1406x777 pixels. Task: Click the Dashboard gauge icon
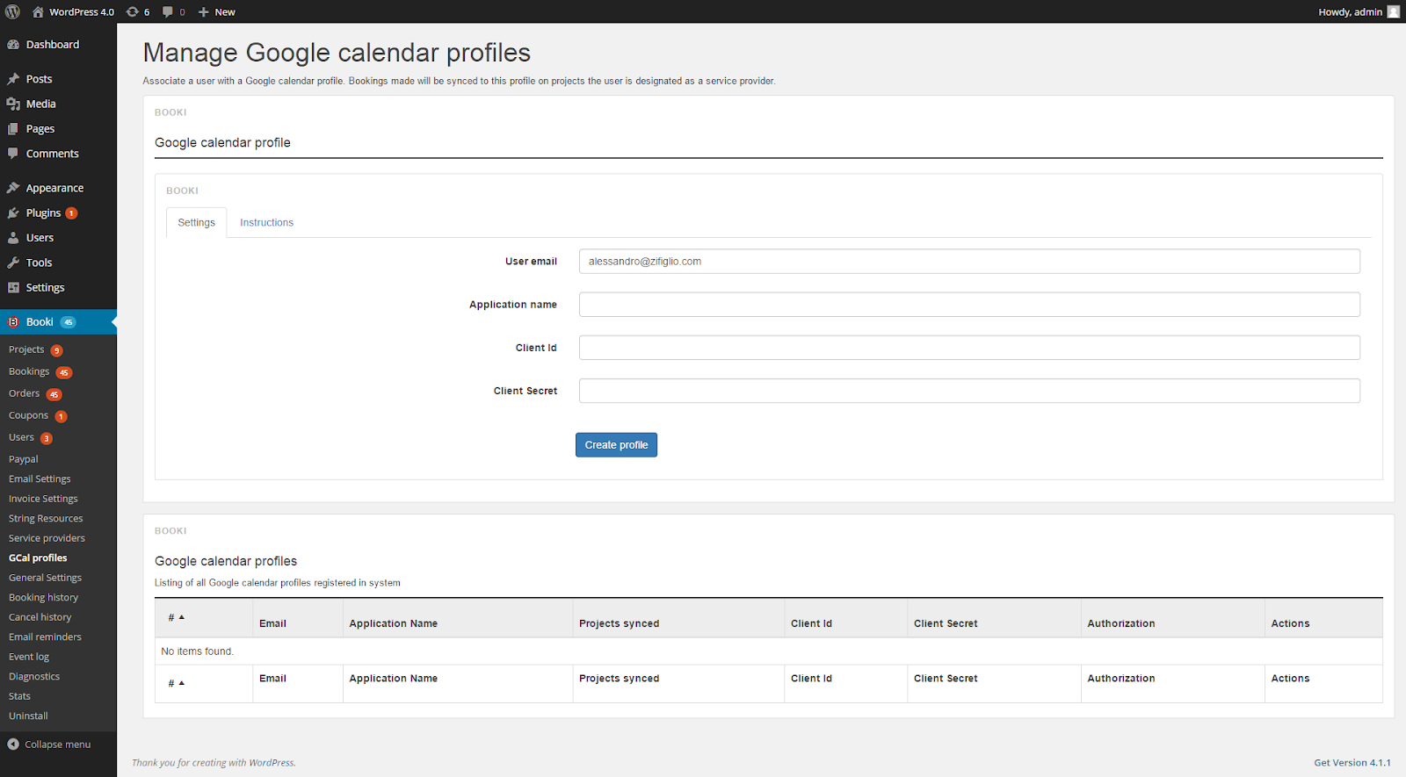tap(13, 45)
